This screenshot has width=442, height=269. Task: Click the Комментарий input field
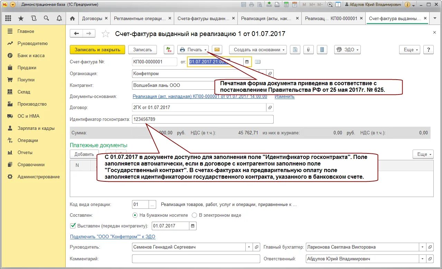(x=196, y=259)
